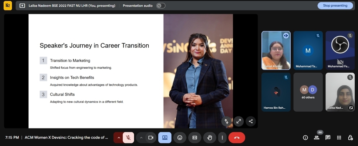This screenshot has height=146, width=358.
Task: Enable the Presentation audio switch
Action: coord(161,6)
